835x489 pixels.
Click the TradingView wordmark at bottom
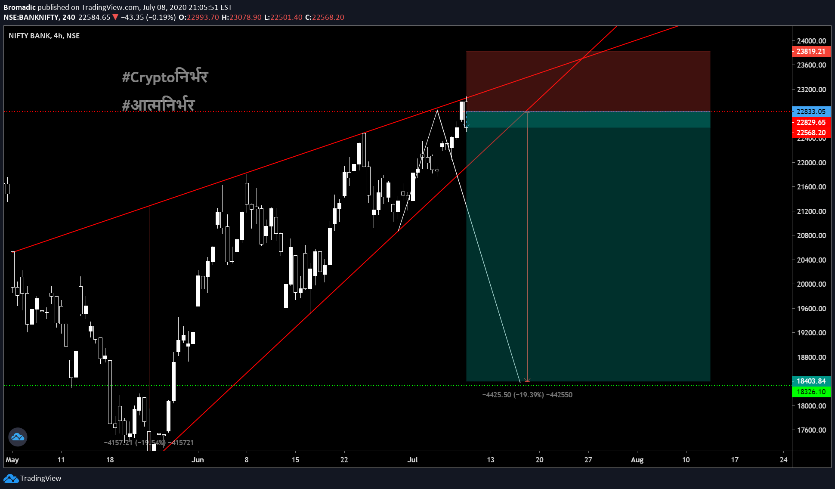coord(40,478)
